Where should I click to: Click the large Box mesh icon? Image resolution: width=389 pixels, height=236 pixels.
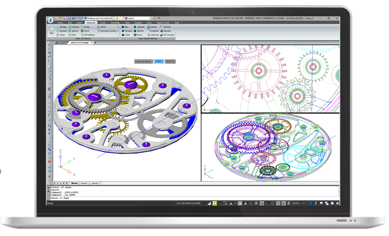coord(52,30)
